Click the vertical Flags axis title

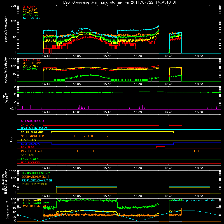click(x=11, y=140)
